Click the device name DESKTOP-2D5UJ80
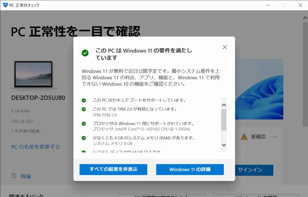 pos(38,98)
